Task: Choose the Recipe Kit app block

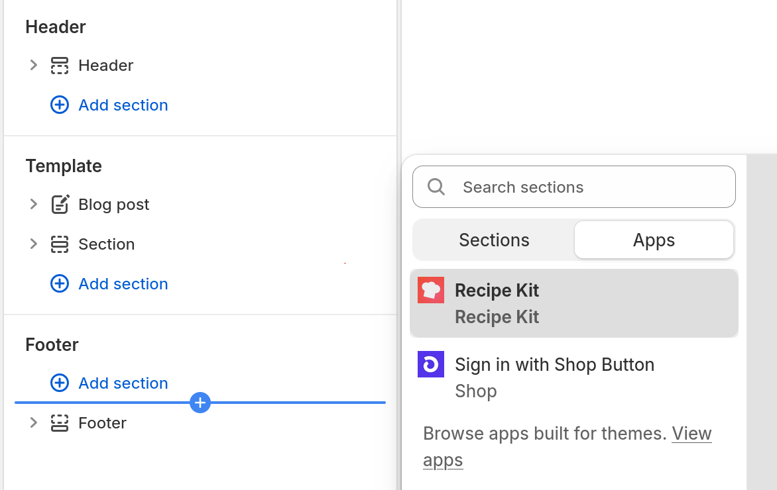Action: (x=574, y=303)
